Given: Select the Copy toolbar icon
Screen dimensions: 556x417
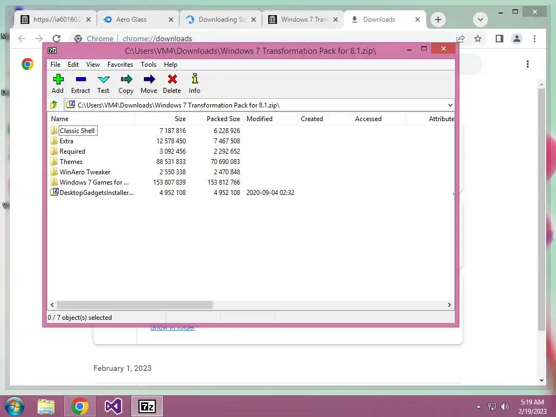Looking at the screenshot, I should [126, 79].
